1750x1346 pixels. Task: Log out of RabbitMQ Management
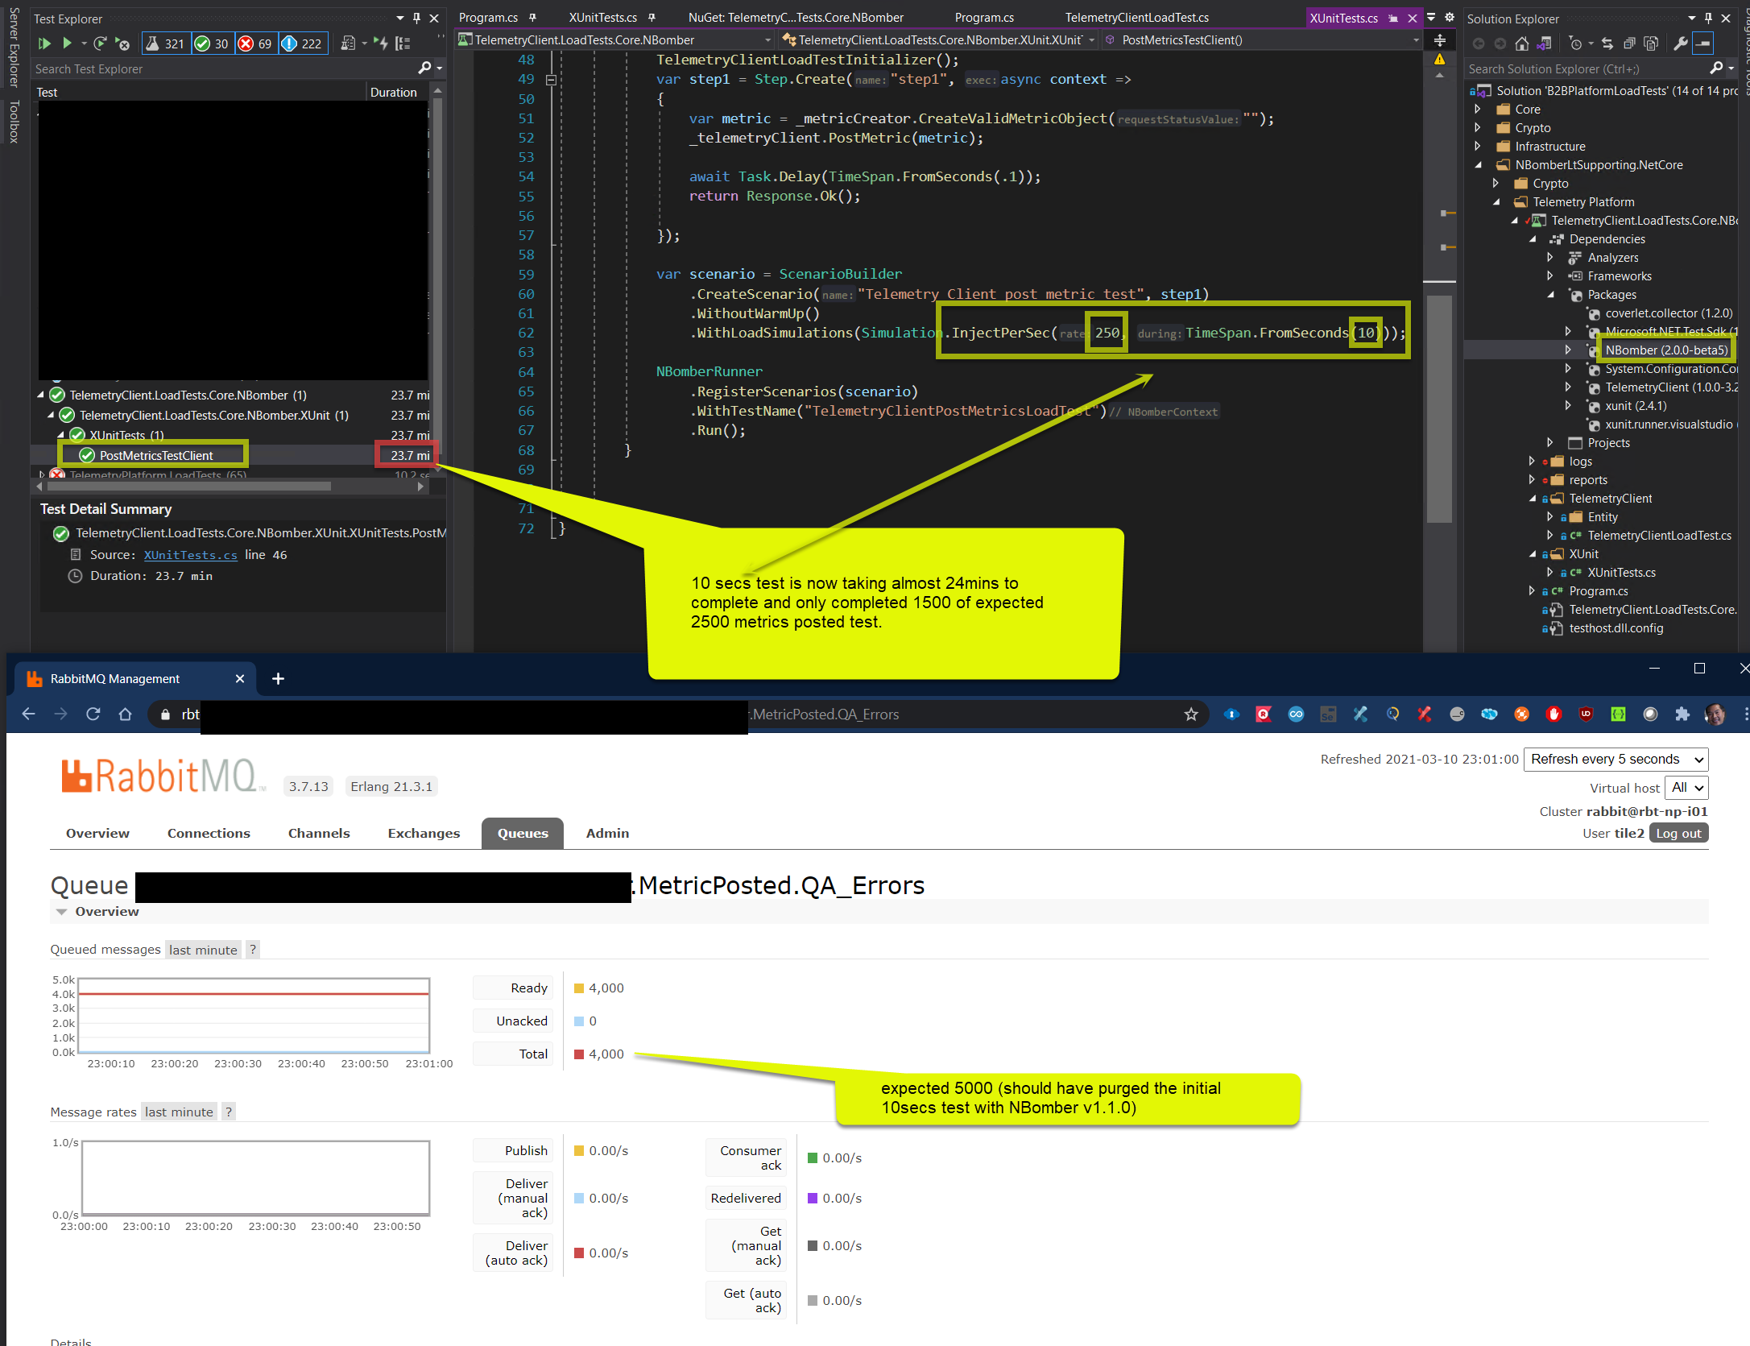pyautogui.click(x=1679, y=832)
